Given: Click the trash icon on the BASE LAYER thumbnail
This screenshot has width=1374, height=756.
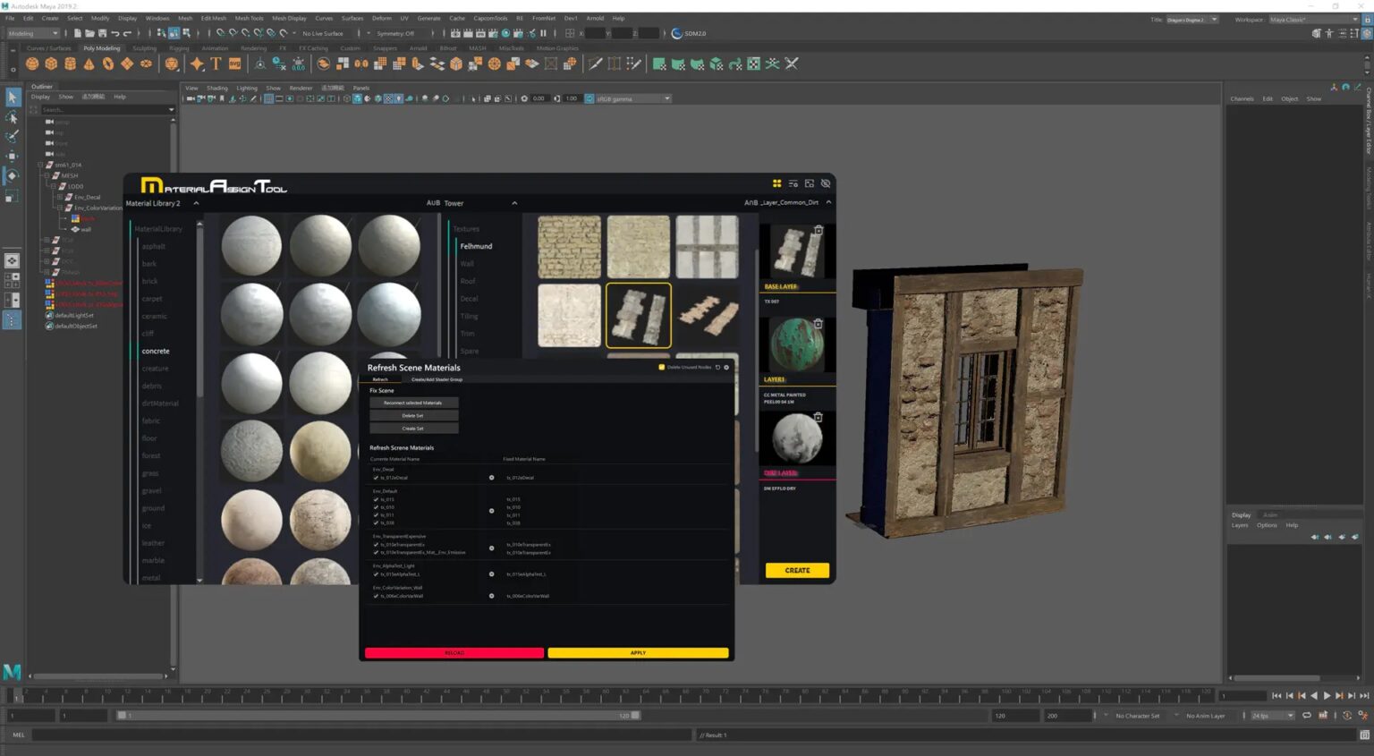Looking at the screenshot, I should tap(818, 230).
